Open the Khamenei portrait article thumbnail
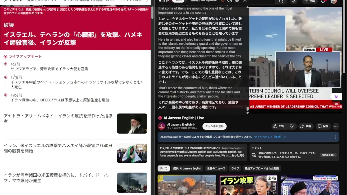347x195 pixels. 132,123
